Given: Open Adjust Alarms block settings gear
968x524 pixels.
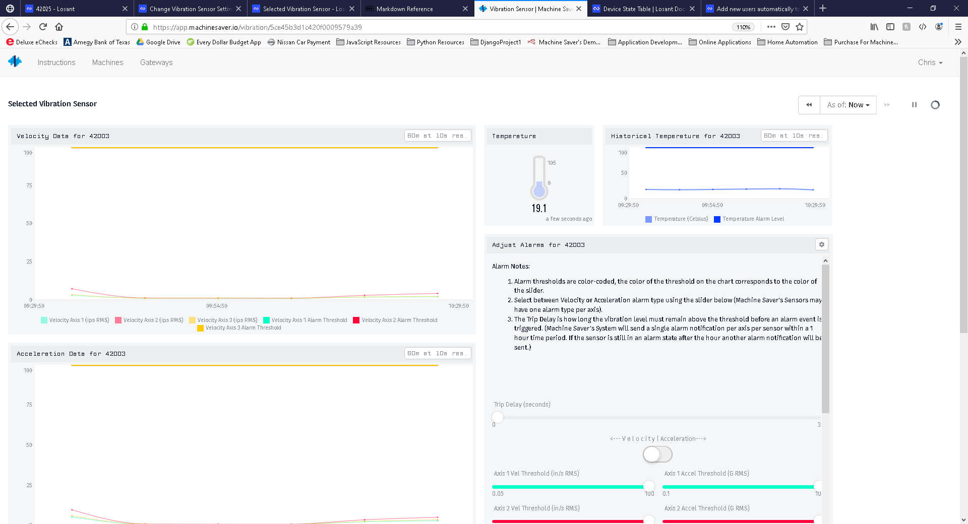Looking at the screenshot, I should (x=821, y=244).
